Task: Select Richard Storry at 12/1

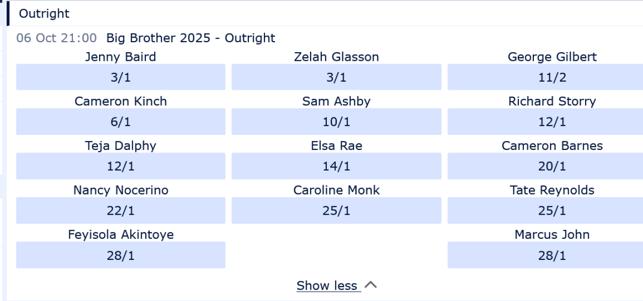Action: pyautogui.click(x=552, y=122)
